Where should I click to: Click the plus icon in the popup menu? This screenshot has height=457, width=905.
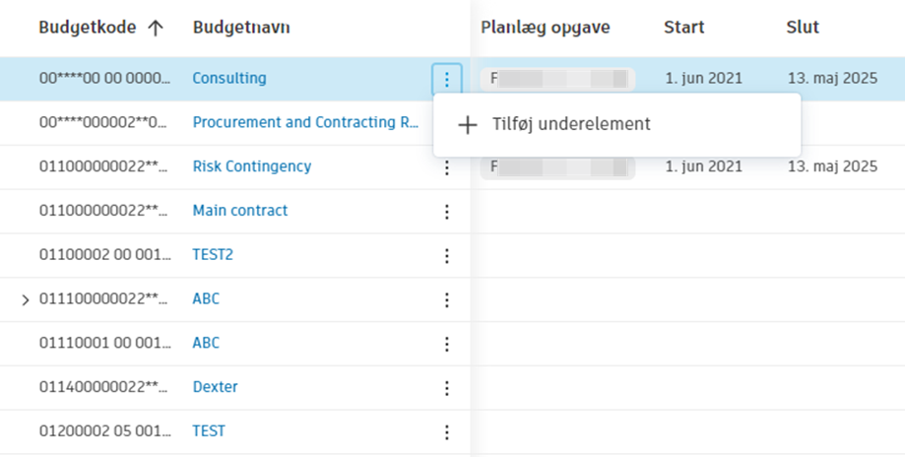[467, 125]
